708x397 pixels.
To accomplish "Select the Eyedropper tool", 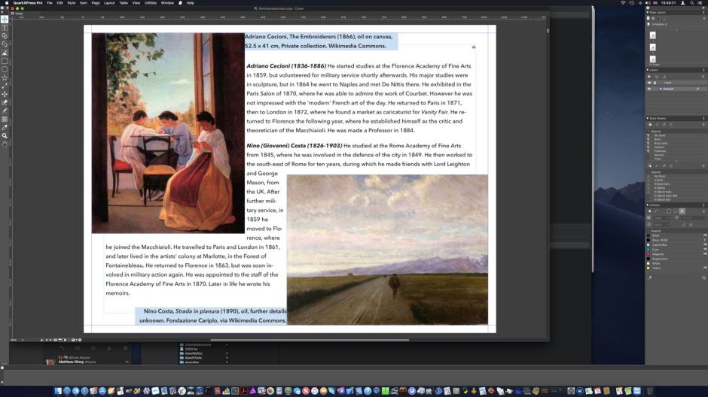I will (5, 127).
